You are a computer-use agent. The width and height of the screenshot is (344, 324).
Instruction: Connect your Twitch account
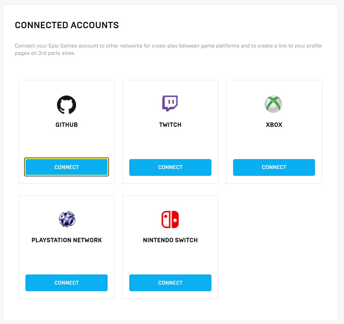tap(170, 167)
